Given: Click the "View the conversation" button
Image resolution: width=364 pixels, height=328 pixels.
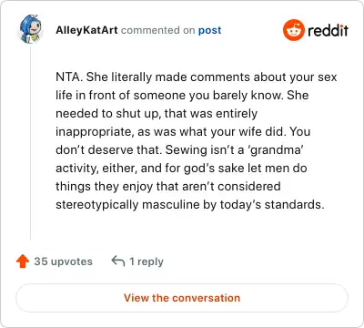Looking at the screenshot, I should coord(182,298).
